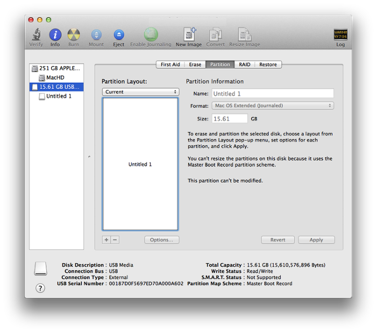Select MacHD volume in sidebar
The image size is (377, 333).
[55, 78]
